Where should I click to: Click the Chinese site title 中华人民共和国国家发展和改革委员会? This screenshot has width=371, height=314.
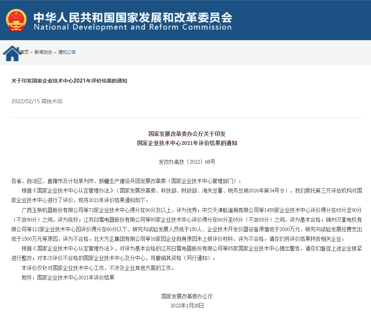coord(133,17)
